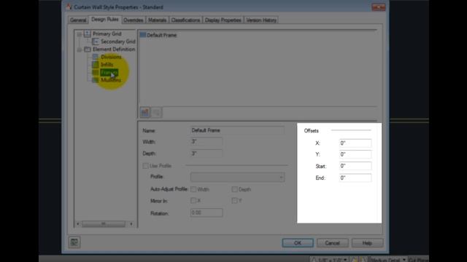467x262 pixels.
Task: Click the Start offset input field
Action: 355,166
